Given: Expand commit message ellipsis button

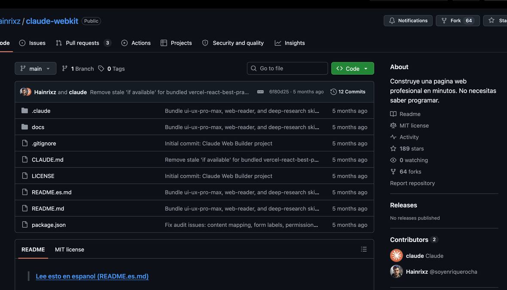Looking at the screenshot, I should (260, 92).
